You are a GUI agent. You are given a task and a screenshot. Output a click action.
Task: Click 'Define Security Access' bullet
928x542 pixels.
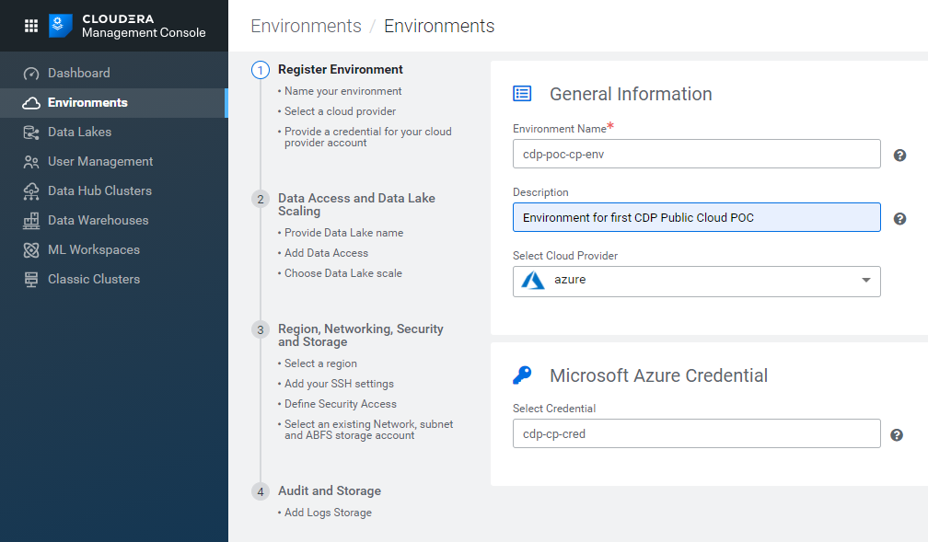pyautogui.click(x=341, y=404)
